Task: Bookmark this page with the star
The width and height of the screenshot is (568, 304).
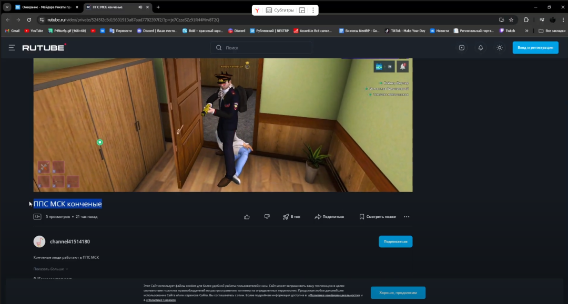Action: (x=511, y=20)
